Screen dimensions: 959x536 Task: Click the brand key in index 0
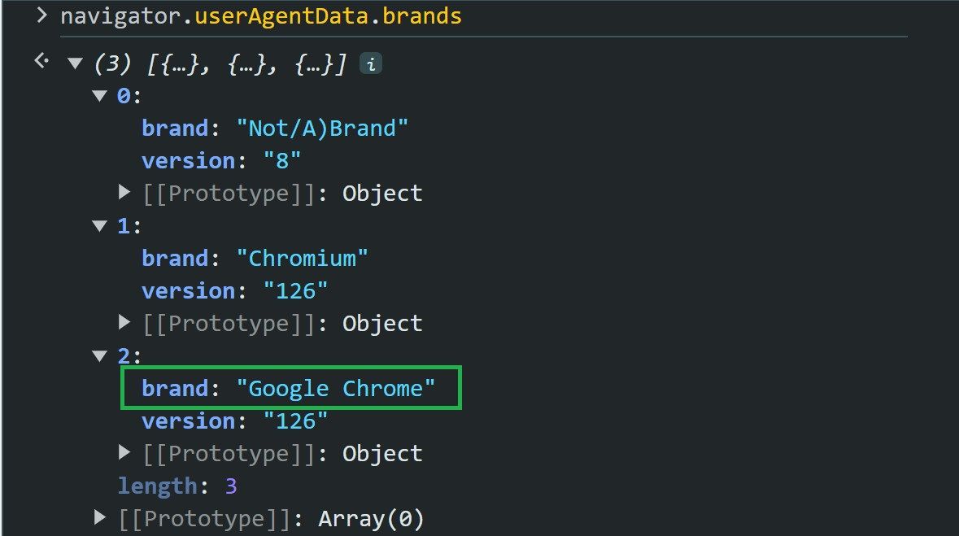tap(175, 128)
